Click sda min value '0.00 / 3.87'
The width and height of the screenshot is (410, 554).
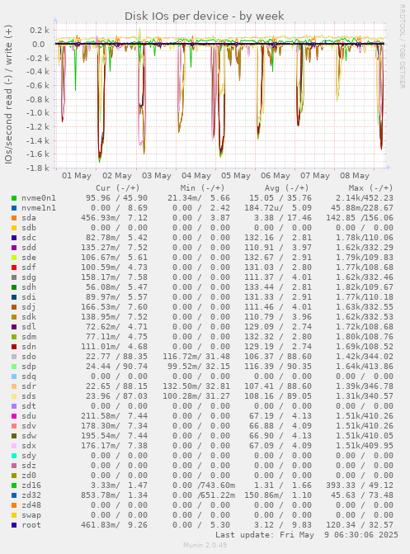pyautogui.click(x=201, y=218)
